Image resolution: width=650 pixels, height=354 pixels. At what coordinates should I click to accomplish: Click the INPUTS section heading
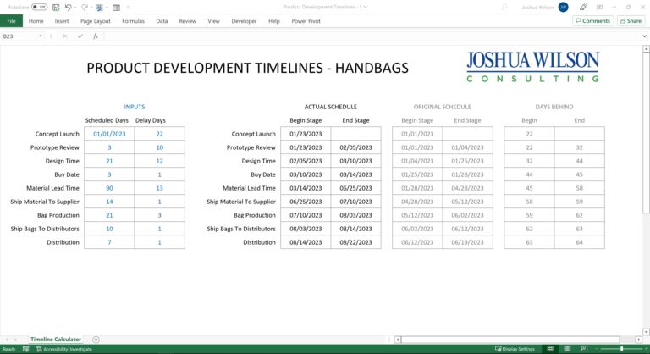[x=135, y=107]
